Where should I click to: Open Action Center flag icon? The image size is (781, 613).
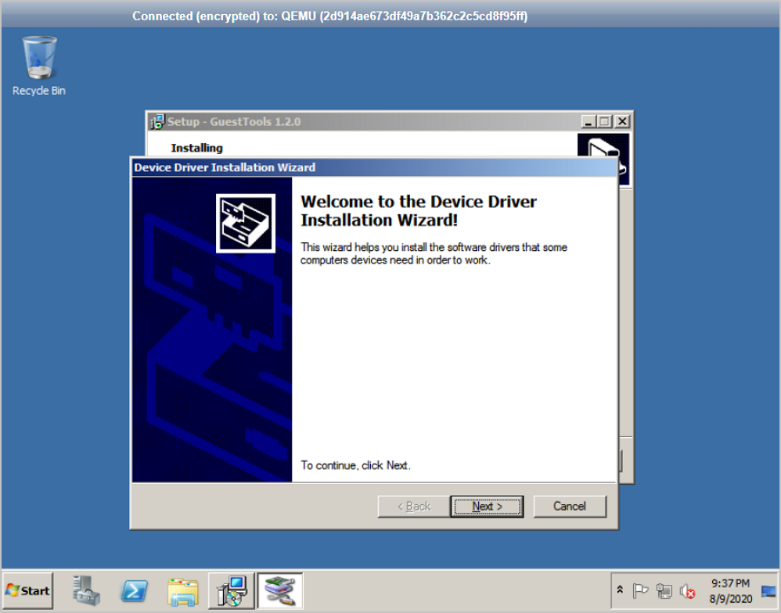point(640,590)
